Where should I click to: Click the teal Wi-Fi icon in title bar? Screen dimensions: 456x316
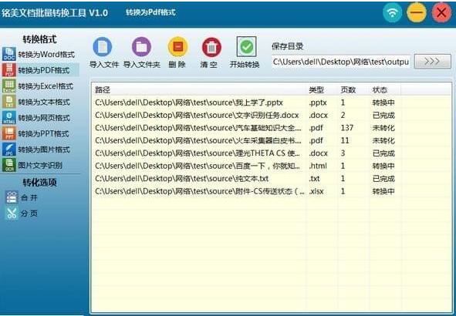(392, 13)
